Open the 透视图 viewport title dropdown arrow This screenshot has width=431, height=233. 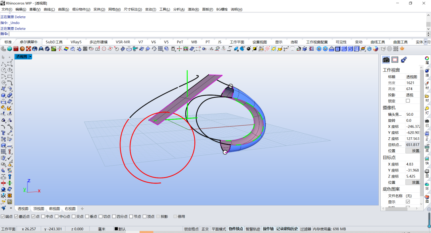tap(30, 57)
